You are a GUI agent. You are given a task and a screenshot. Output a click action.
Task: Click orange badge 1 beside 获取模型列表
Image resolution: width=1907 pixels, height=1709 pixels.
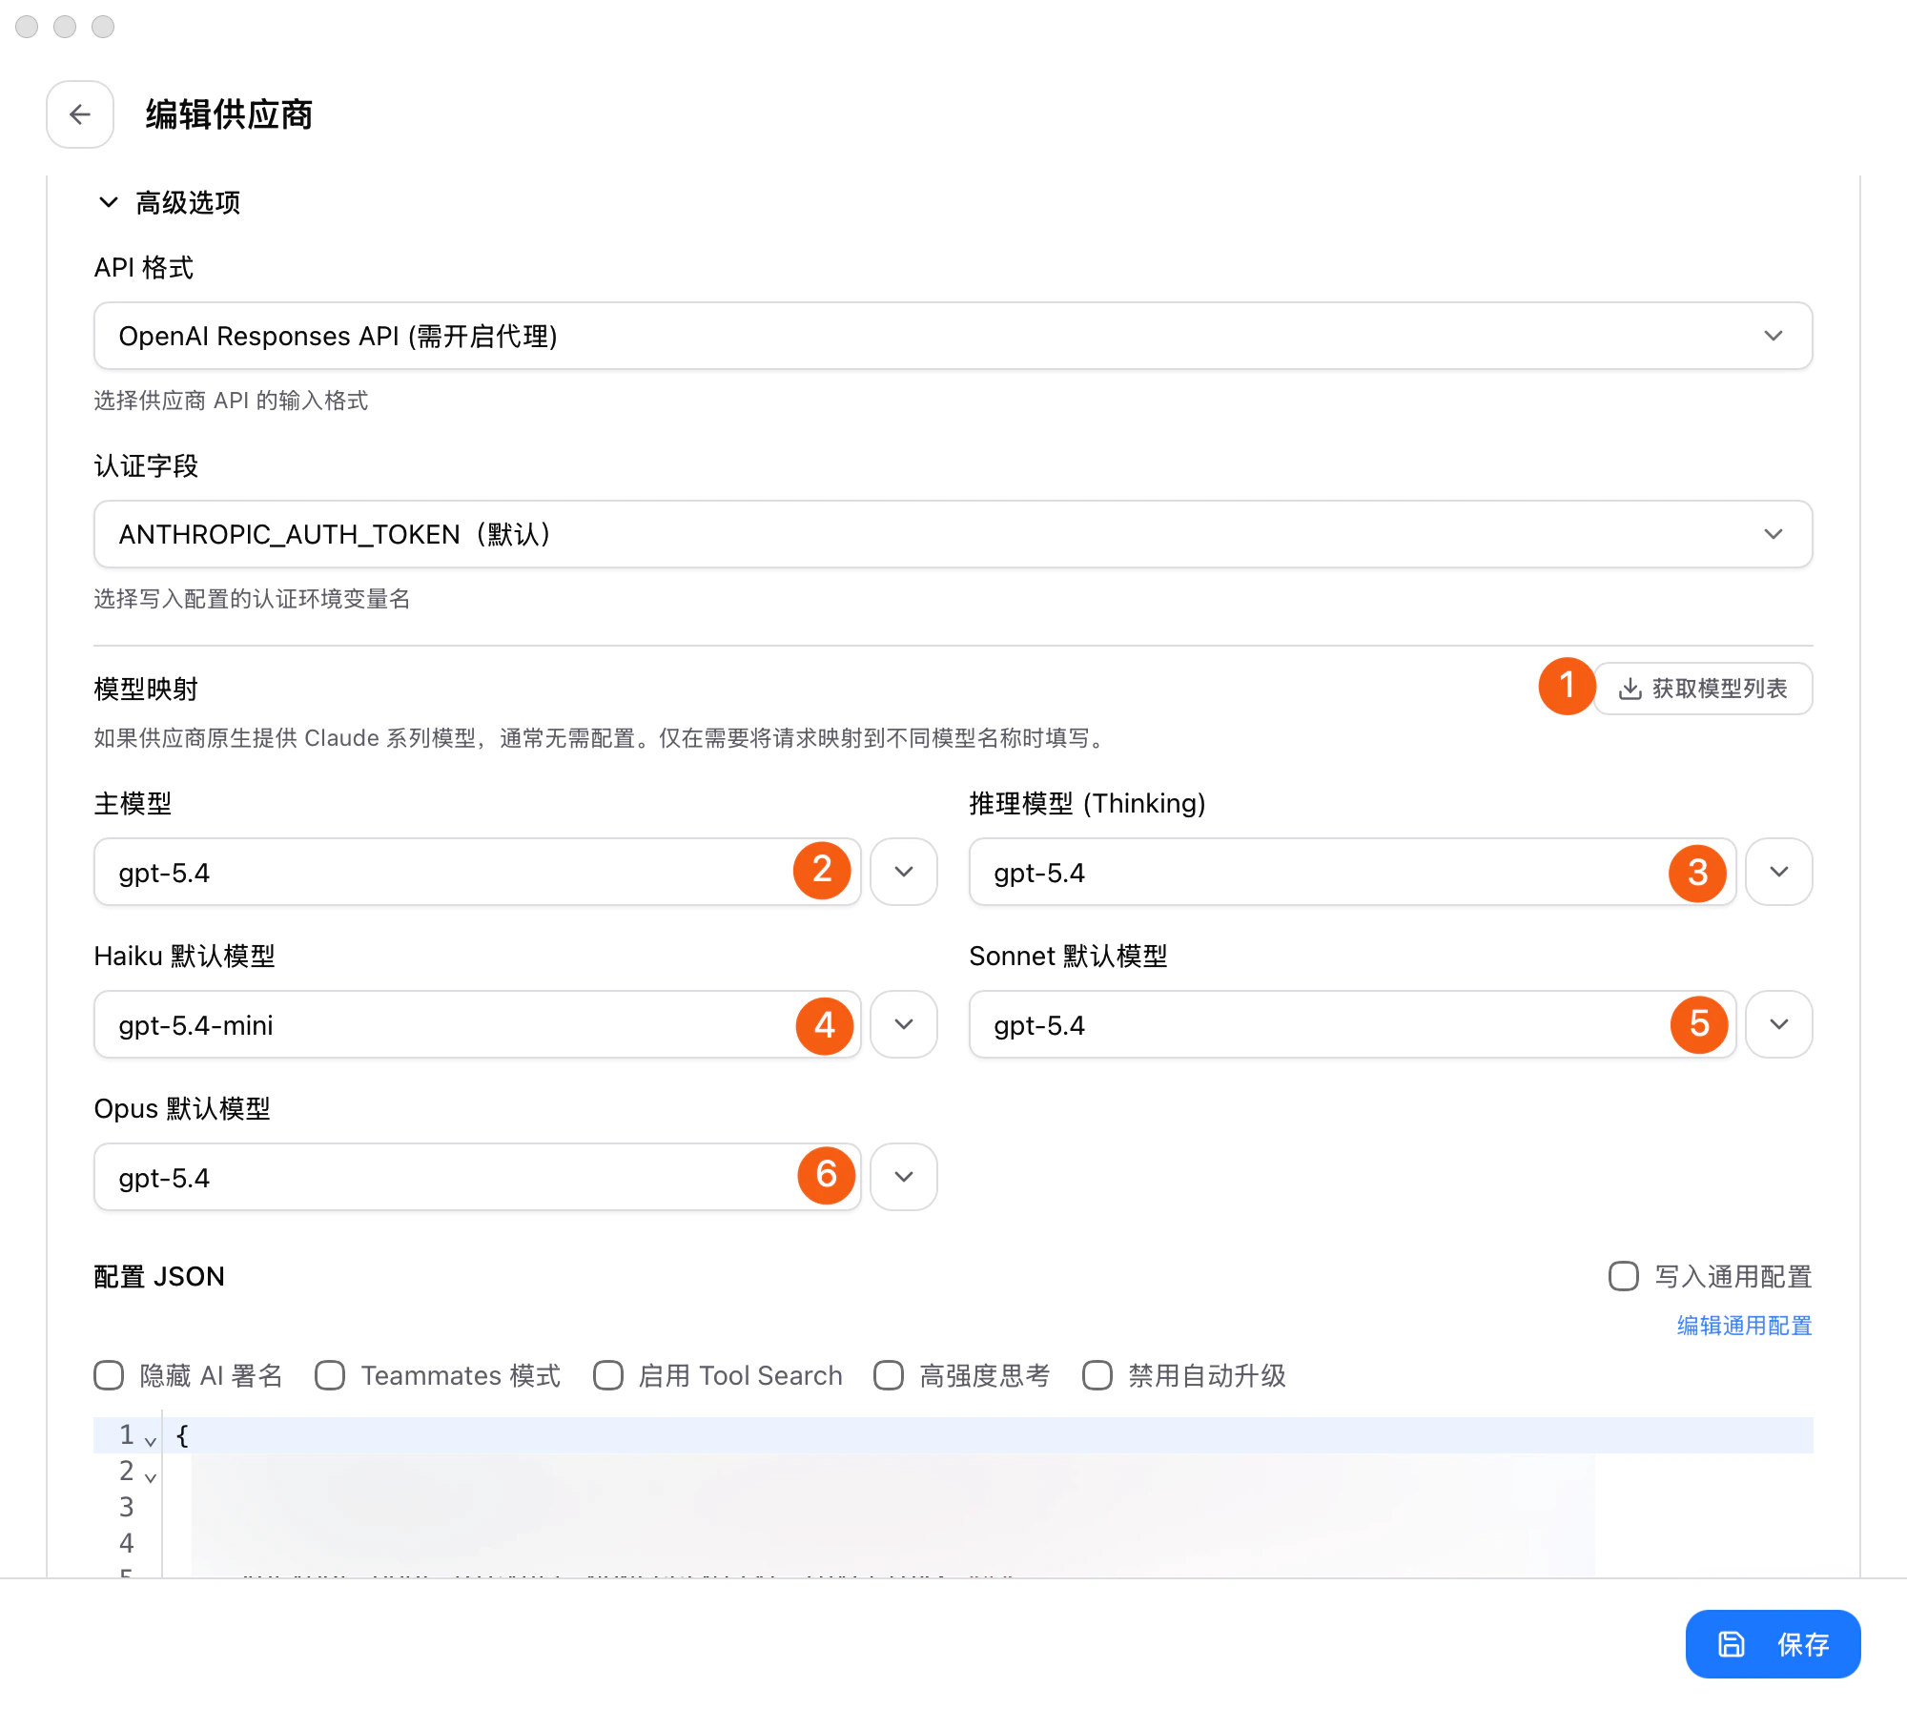tap(1567, 687)
